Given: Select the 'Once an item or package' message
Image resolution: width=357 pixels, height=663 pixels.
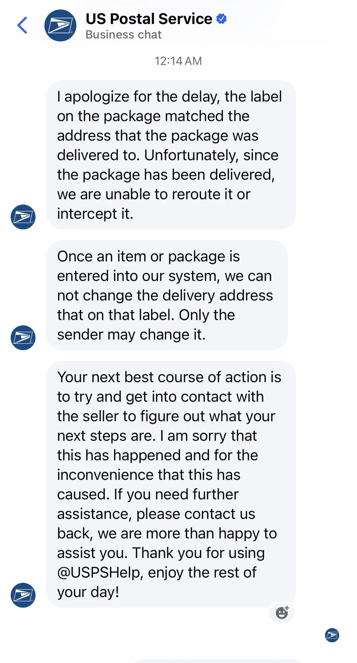Looking at the screenshot, I should (167, 295).
